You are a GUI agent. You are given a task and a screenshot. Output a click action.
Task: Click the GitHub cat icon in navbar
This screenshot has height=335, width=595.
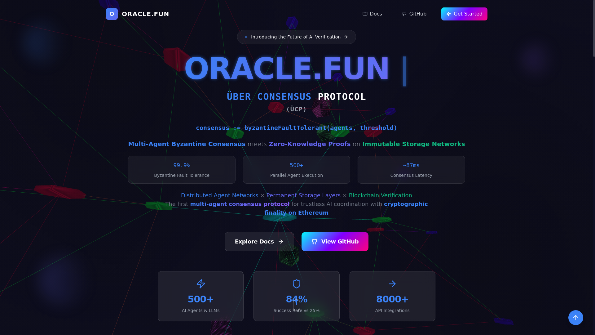tap(404, 14)
